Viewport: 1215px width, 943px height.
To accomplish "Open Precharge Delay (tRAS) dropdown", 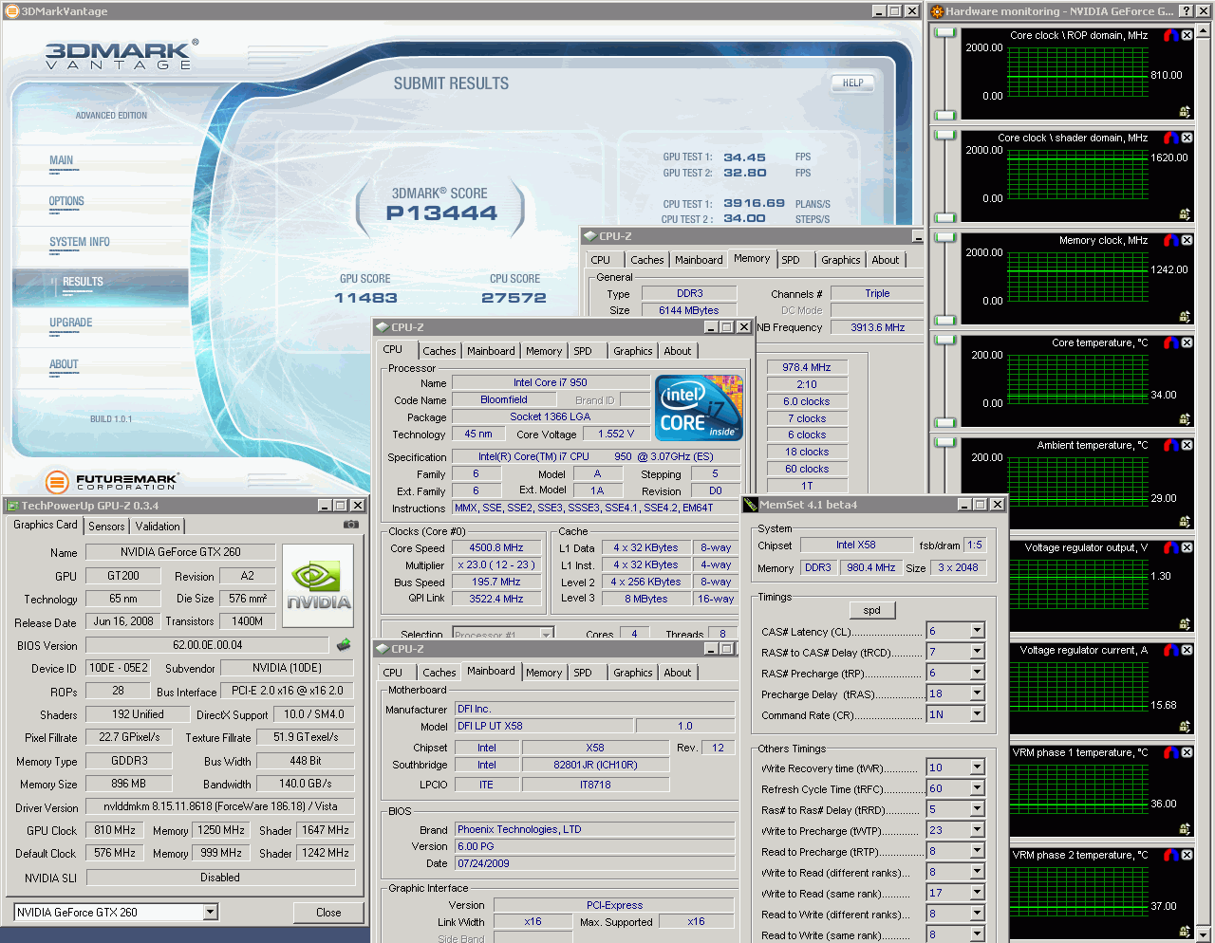I will (977, 693).
